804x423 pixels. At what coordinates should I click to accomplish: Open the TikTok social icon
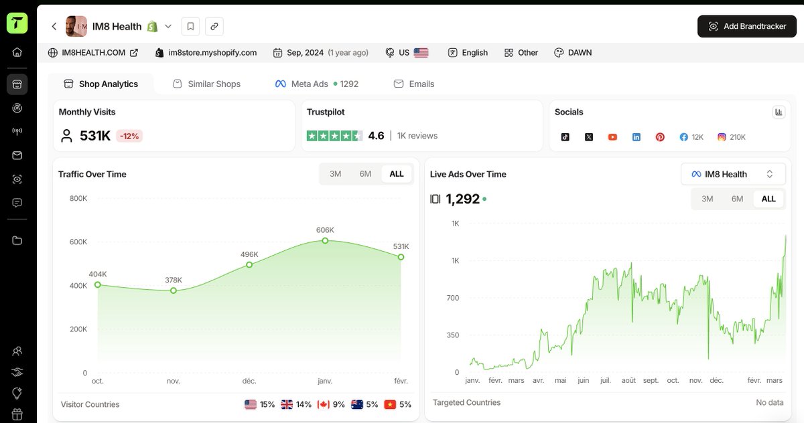565,137
